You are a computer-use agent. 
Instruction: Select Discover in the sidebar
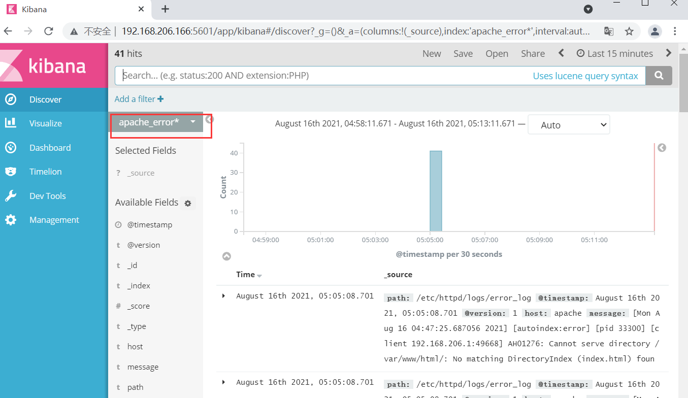pos(45,99)
